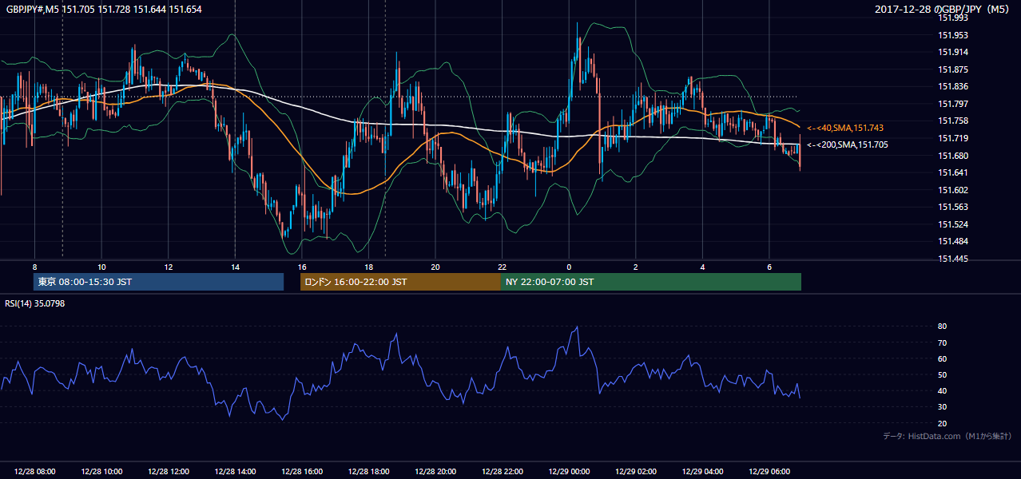Click bottom time label 12/28 10:00
This screenshot has width=1021, height=479.
[101, 471]
